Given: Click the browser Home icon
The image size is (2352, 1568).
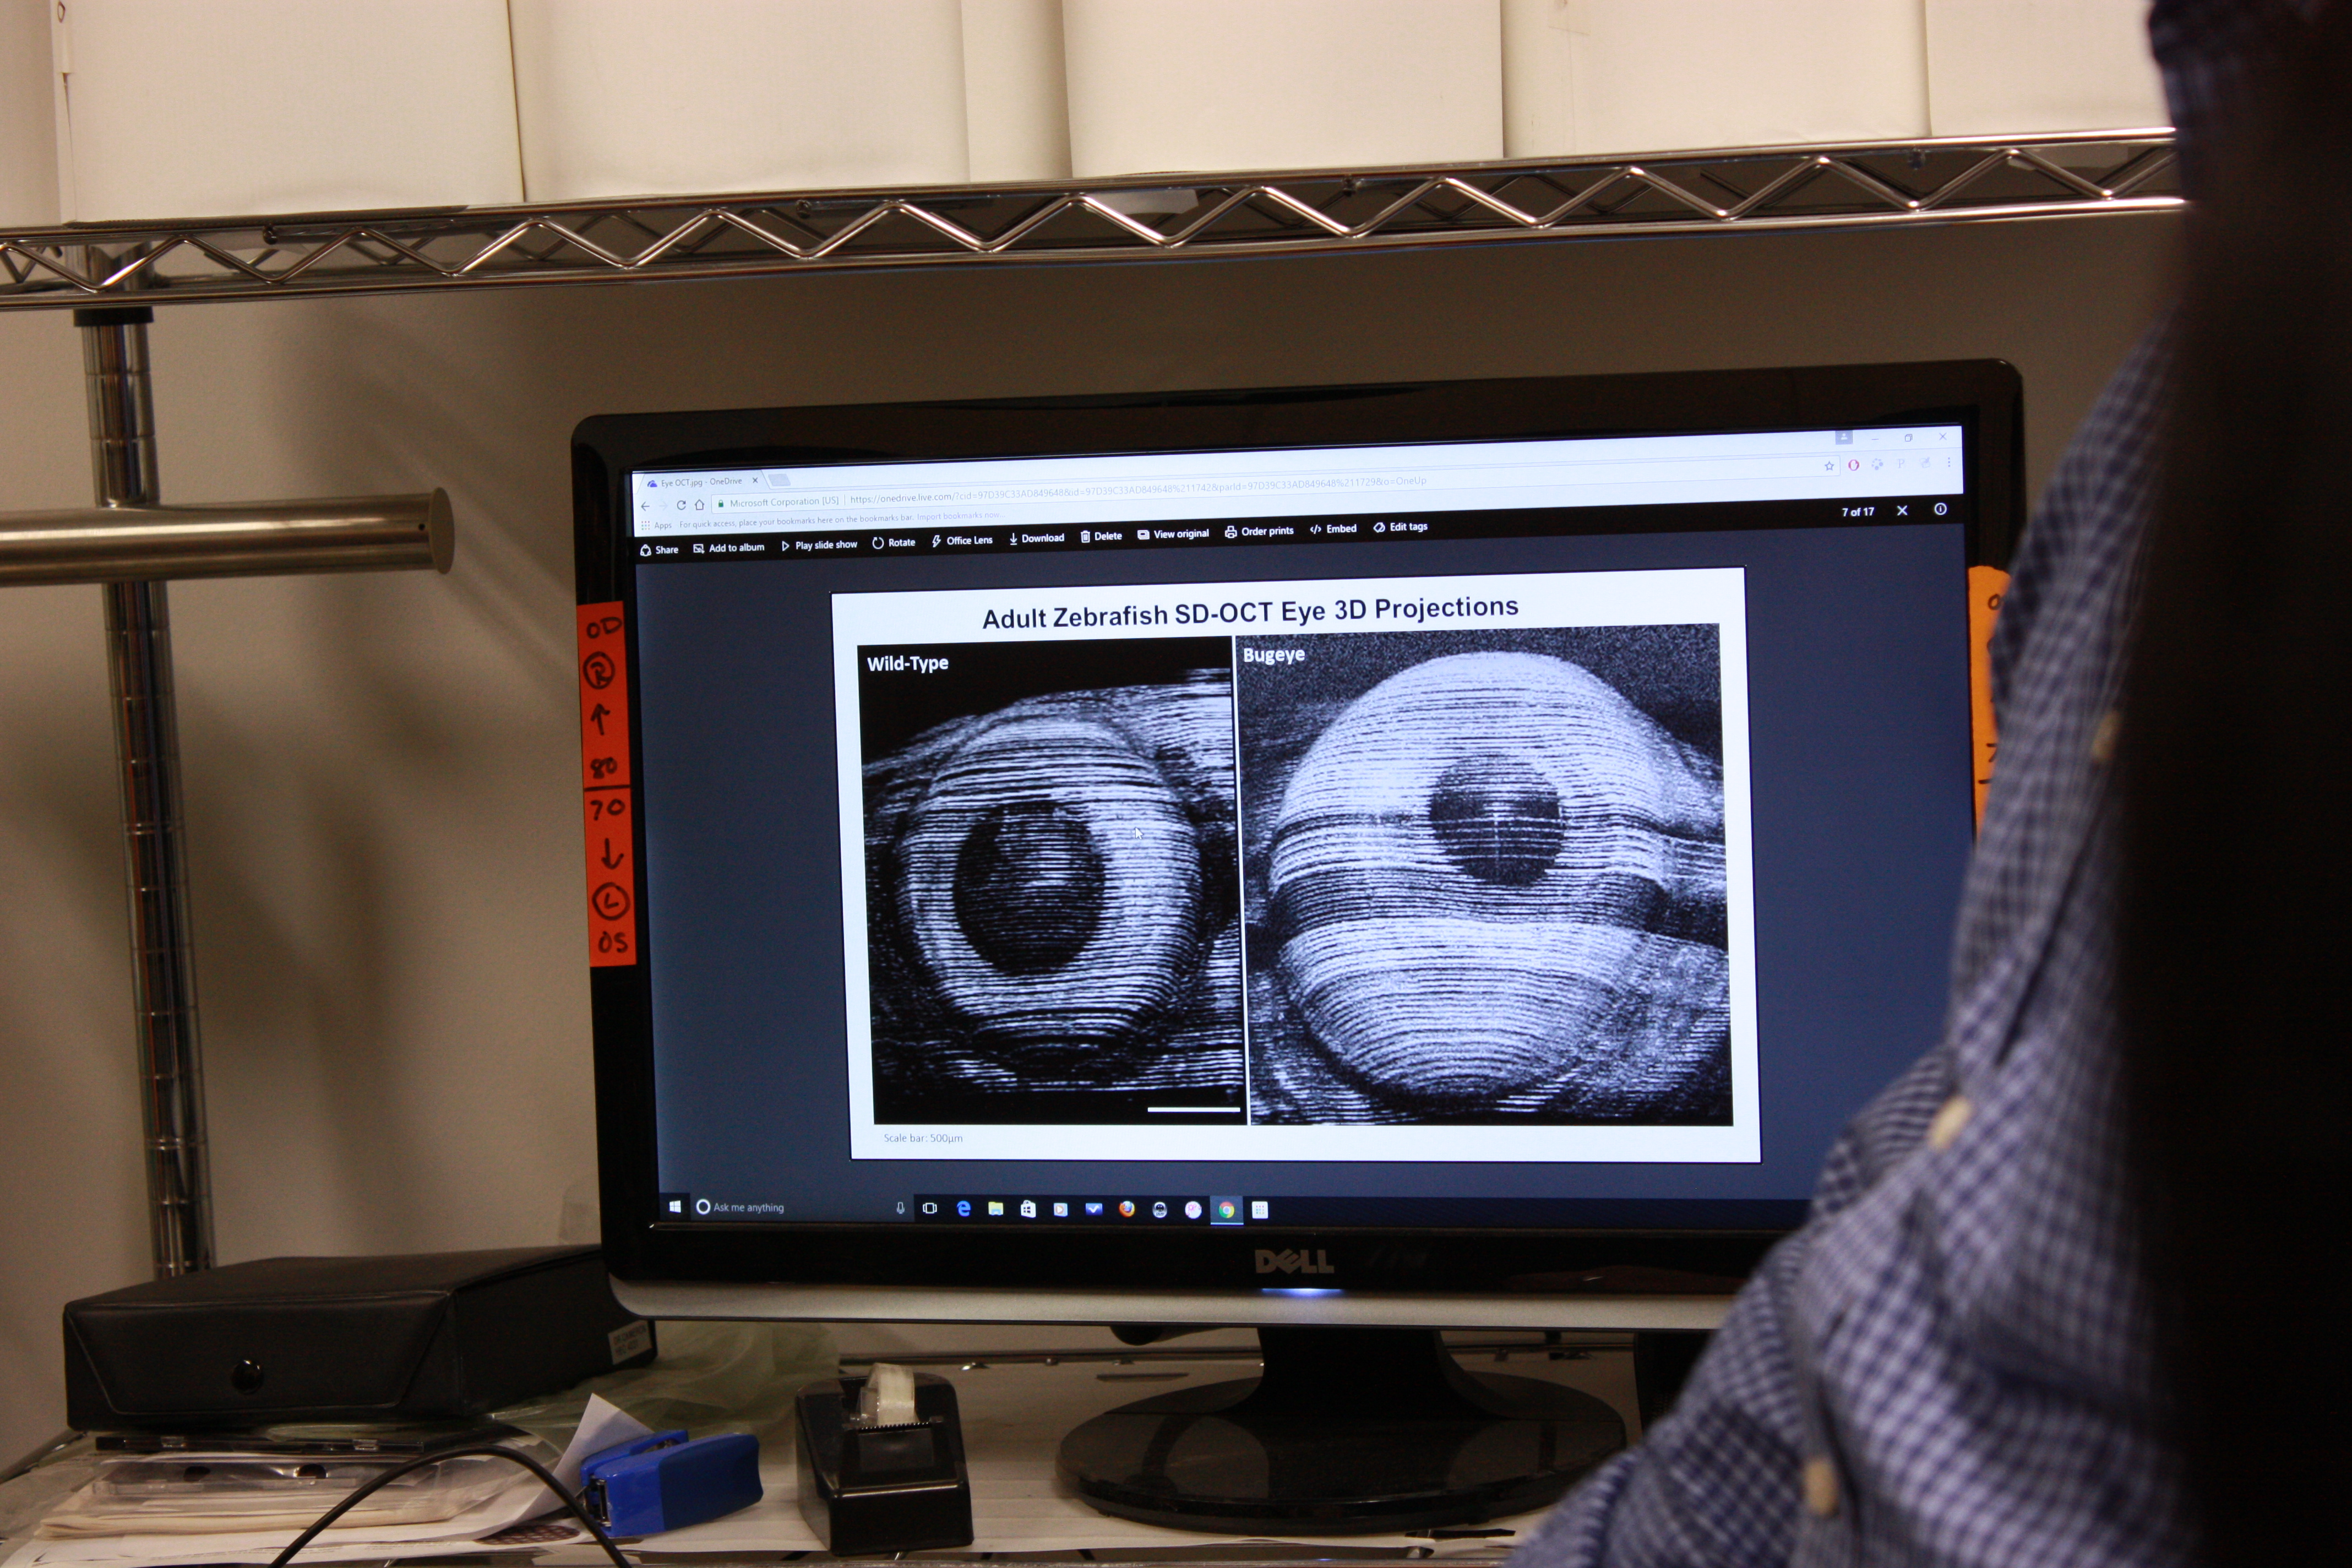Looking at the screenshot, I should tap(699, 504).
